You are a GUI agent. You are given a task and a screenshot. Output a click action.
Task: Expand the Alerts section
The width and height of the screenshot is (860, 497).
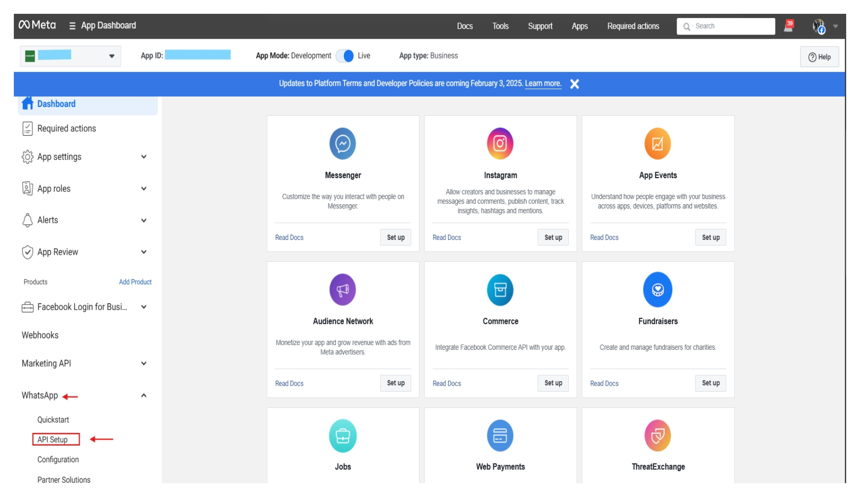coord(144,220)
